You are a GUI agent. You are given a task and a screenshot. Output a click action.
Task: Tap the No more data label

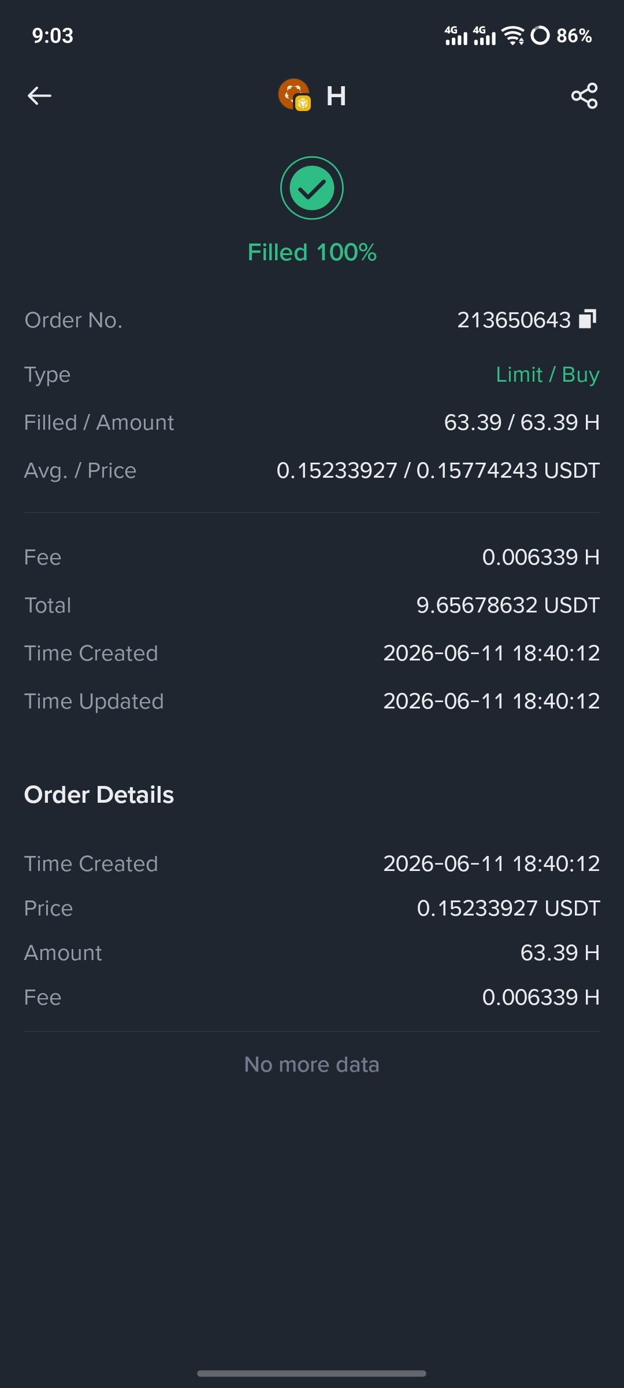click(312, 1065)
